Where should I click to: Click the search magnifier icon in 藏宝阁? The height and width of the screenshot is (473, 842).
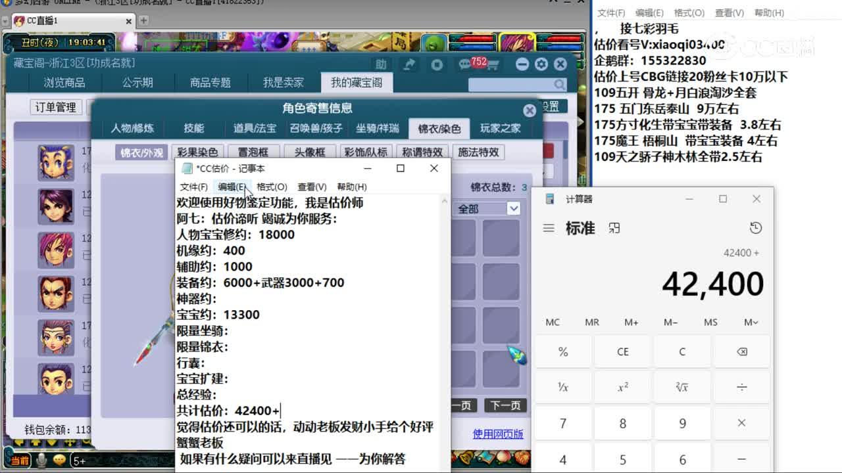click(558, 85)
